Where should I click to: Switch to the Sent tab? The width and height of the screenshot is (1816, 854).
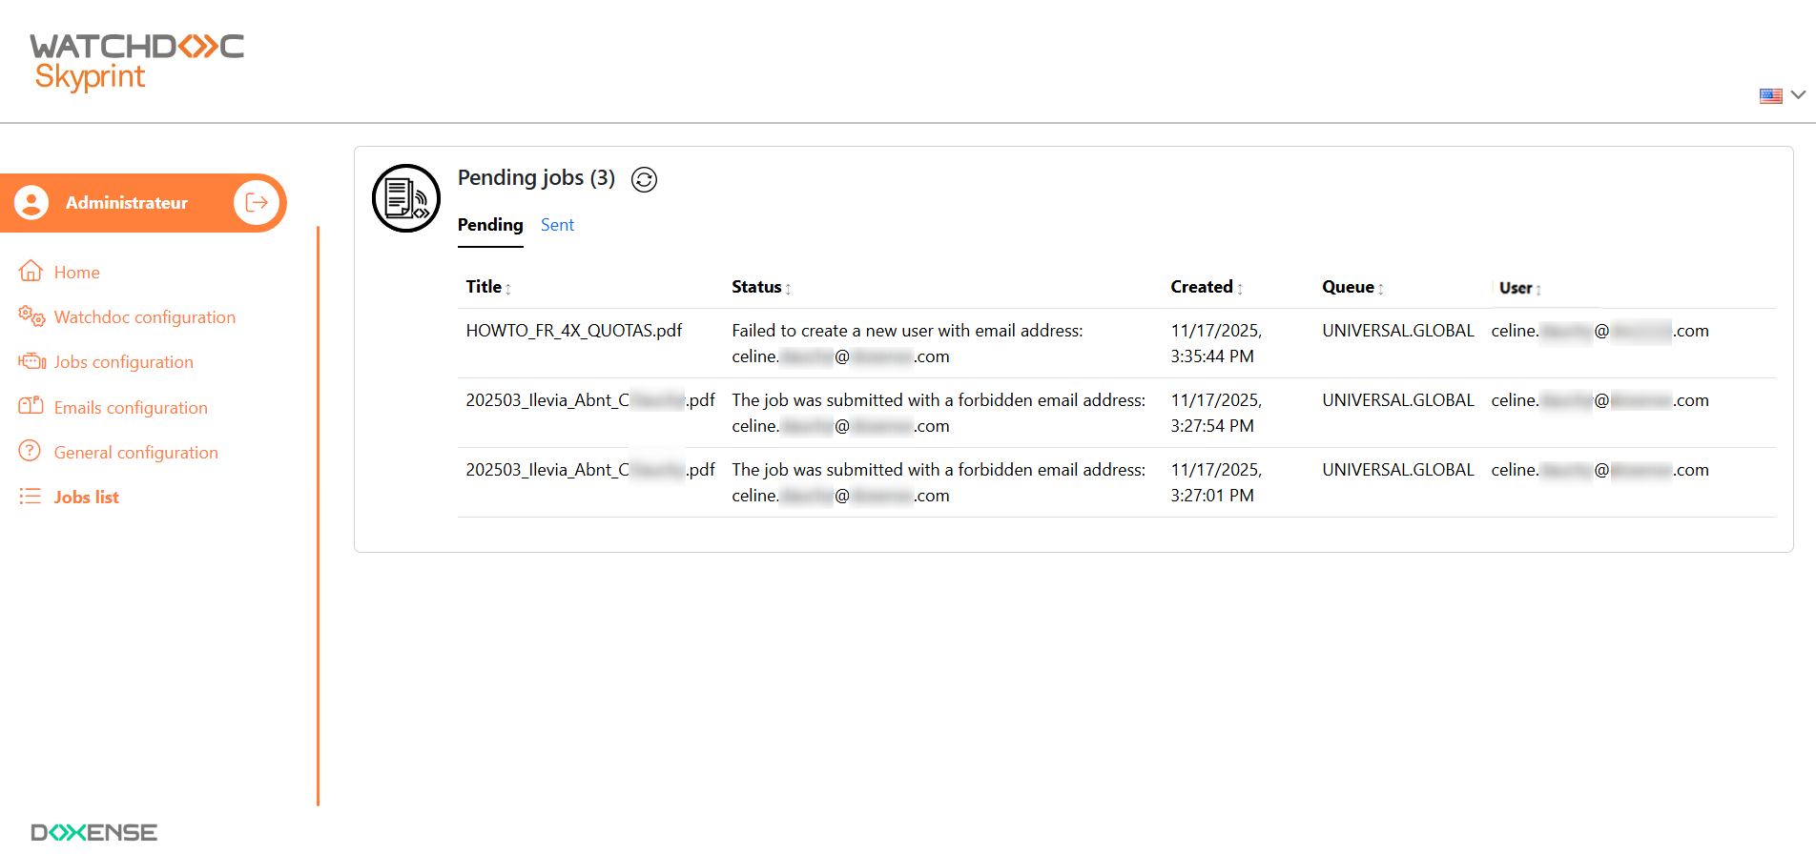(557, 225)
